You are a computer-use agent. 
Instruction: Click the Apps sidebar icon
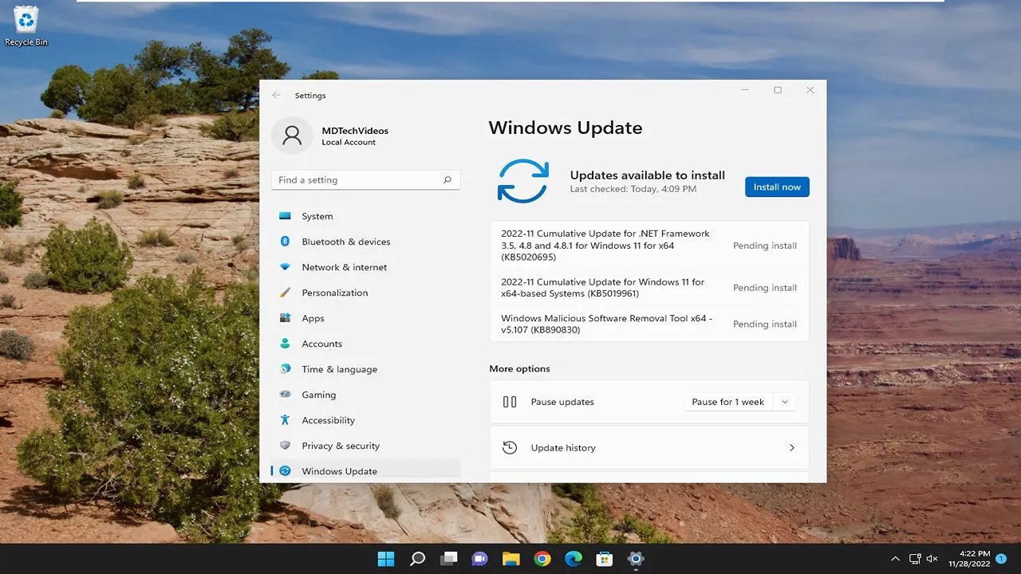285,318
